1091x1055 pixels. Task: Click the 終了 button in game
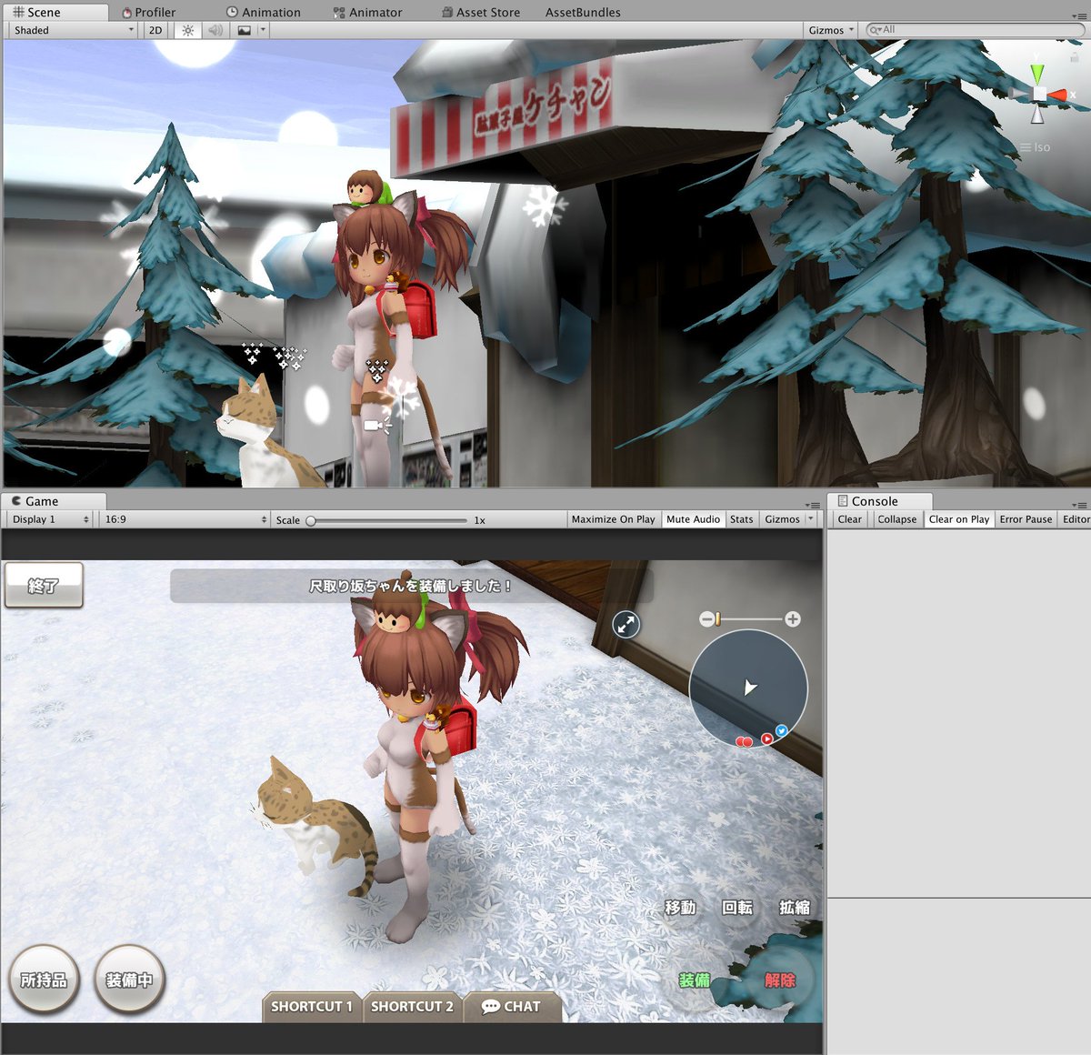point(44,585)
